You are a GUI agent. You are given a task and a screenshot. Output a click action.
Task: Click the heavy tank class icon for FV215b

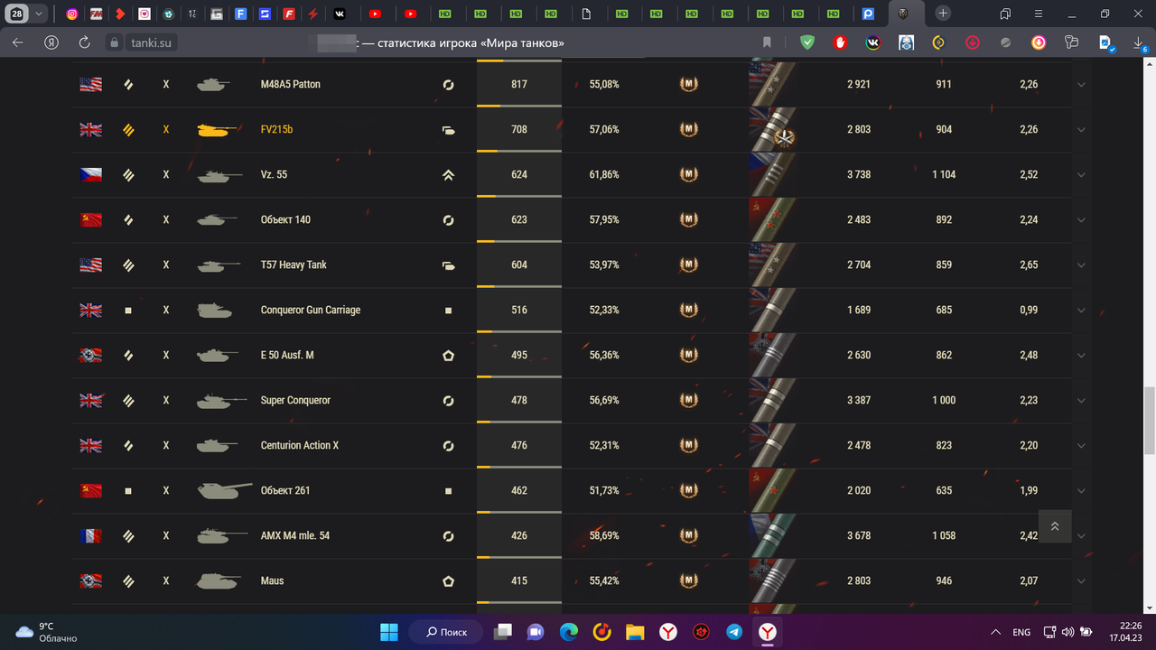point(128,129)
